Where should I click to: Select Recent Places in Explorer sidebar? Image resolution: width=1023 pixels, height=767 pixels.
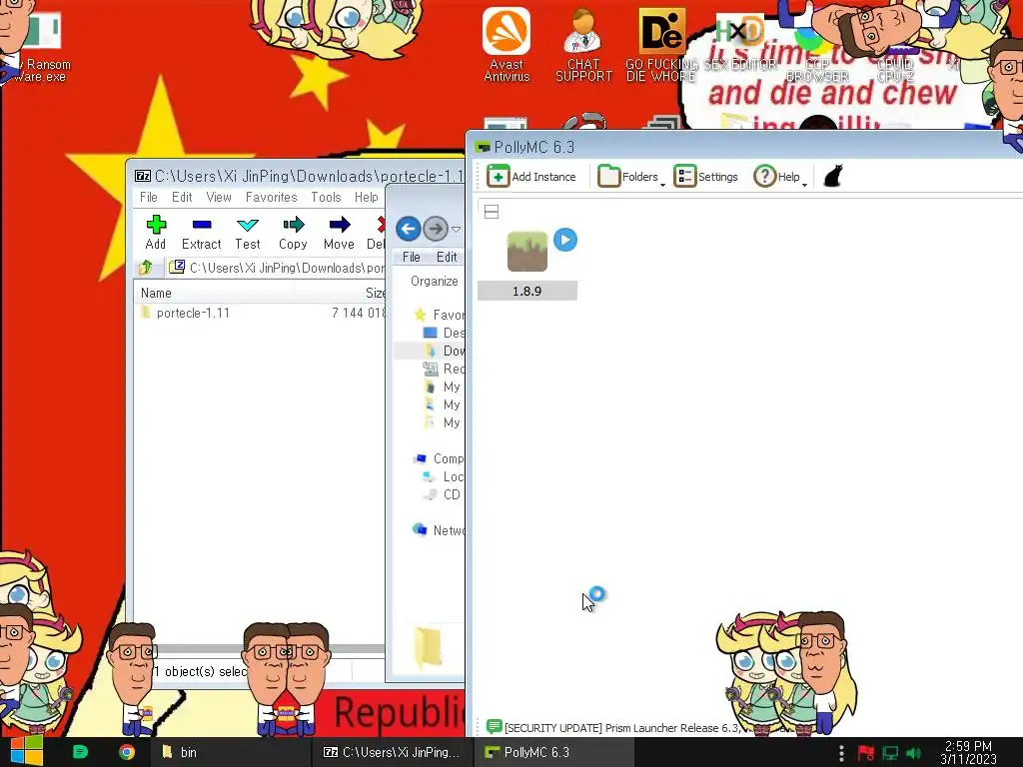pos(445,370)
